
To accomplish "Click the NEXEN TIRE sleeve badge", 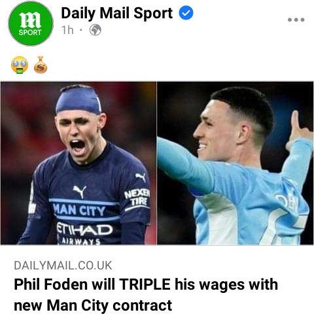I will (x=137, y=198).
